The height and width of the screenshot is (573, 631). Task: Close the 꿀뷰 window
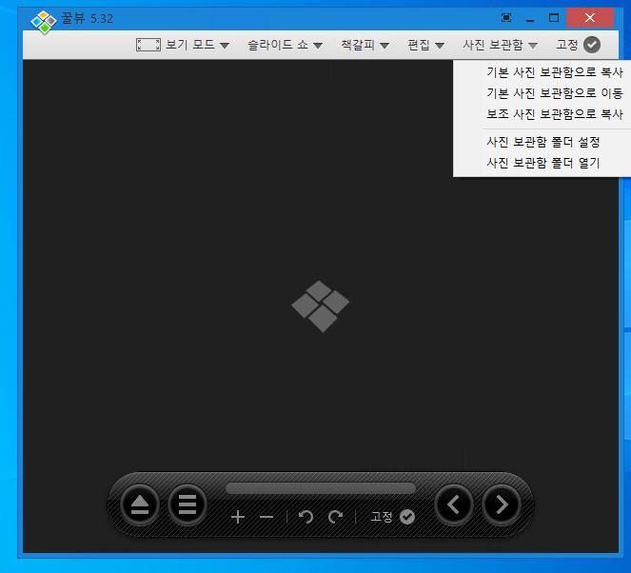[x=590, y=18]
